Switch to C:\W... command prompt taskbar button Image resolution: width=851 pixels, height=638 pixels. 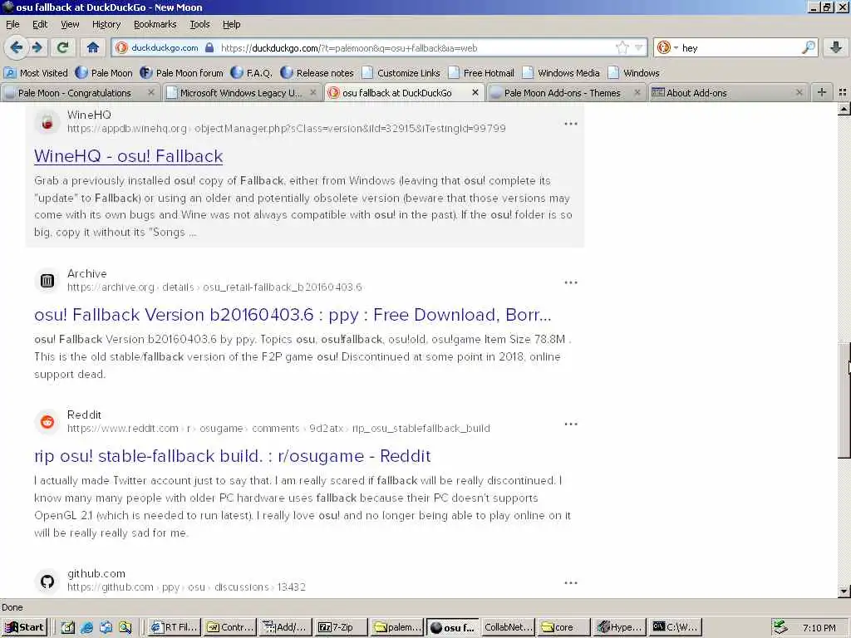coord(676,627)
